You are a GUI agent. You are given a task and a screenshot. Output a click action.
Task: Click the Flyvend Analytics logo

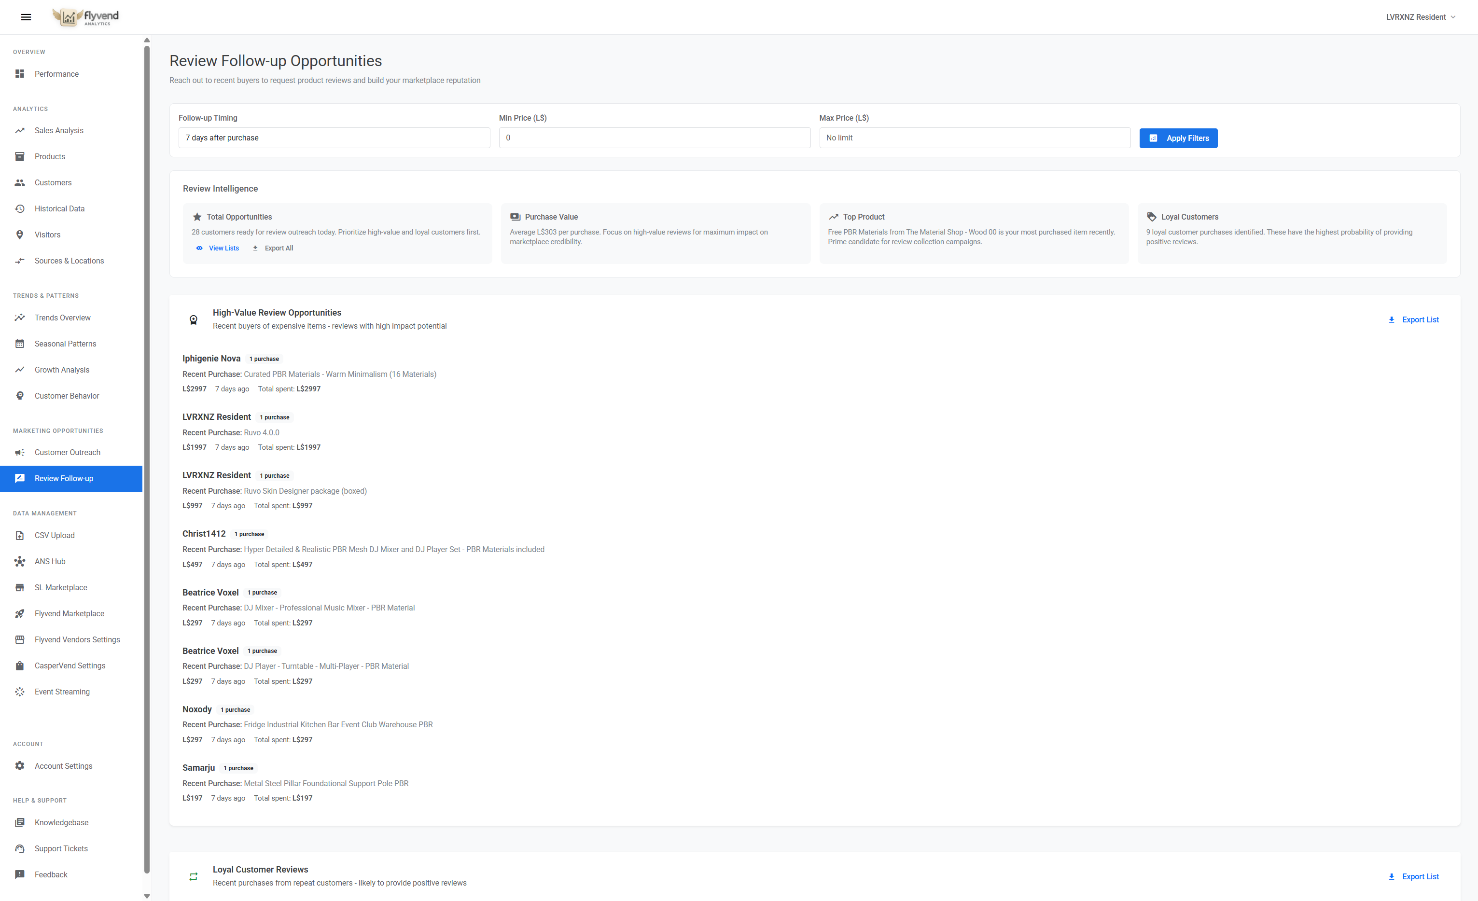(x=84, y=17)
